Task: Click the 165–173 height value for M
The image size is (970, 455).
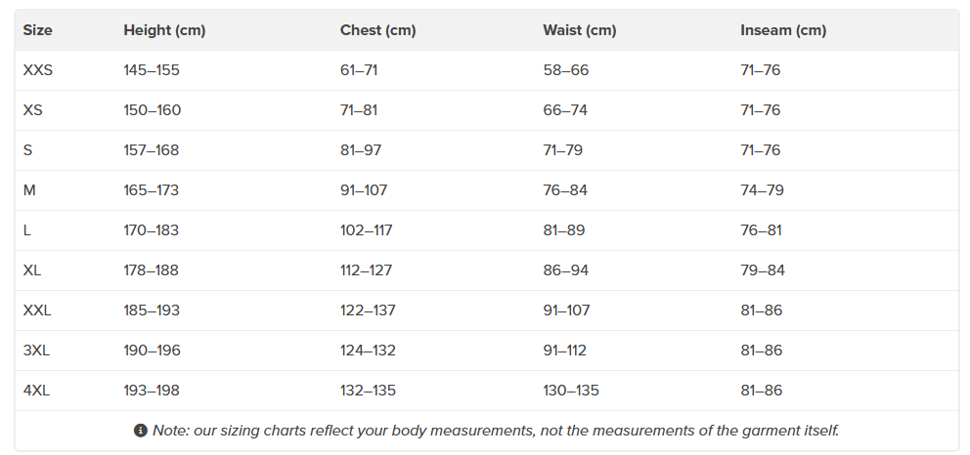Action: (152, 190)
